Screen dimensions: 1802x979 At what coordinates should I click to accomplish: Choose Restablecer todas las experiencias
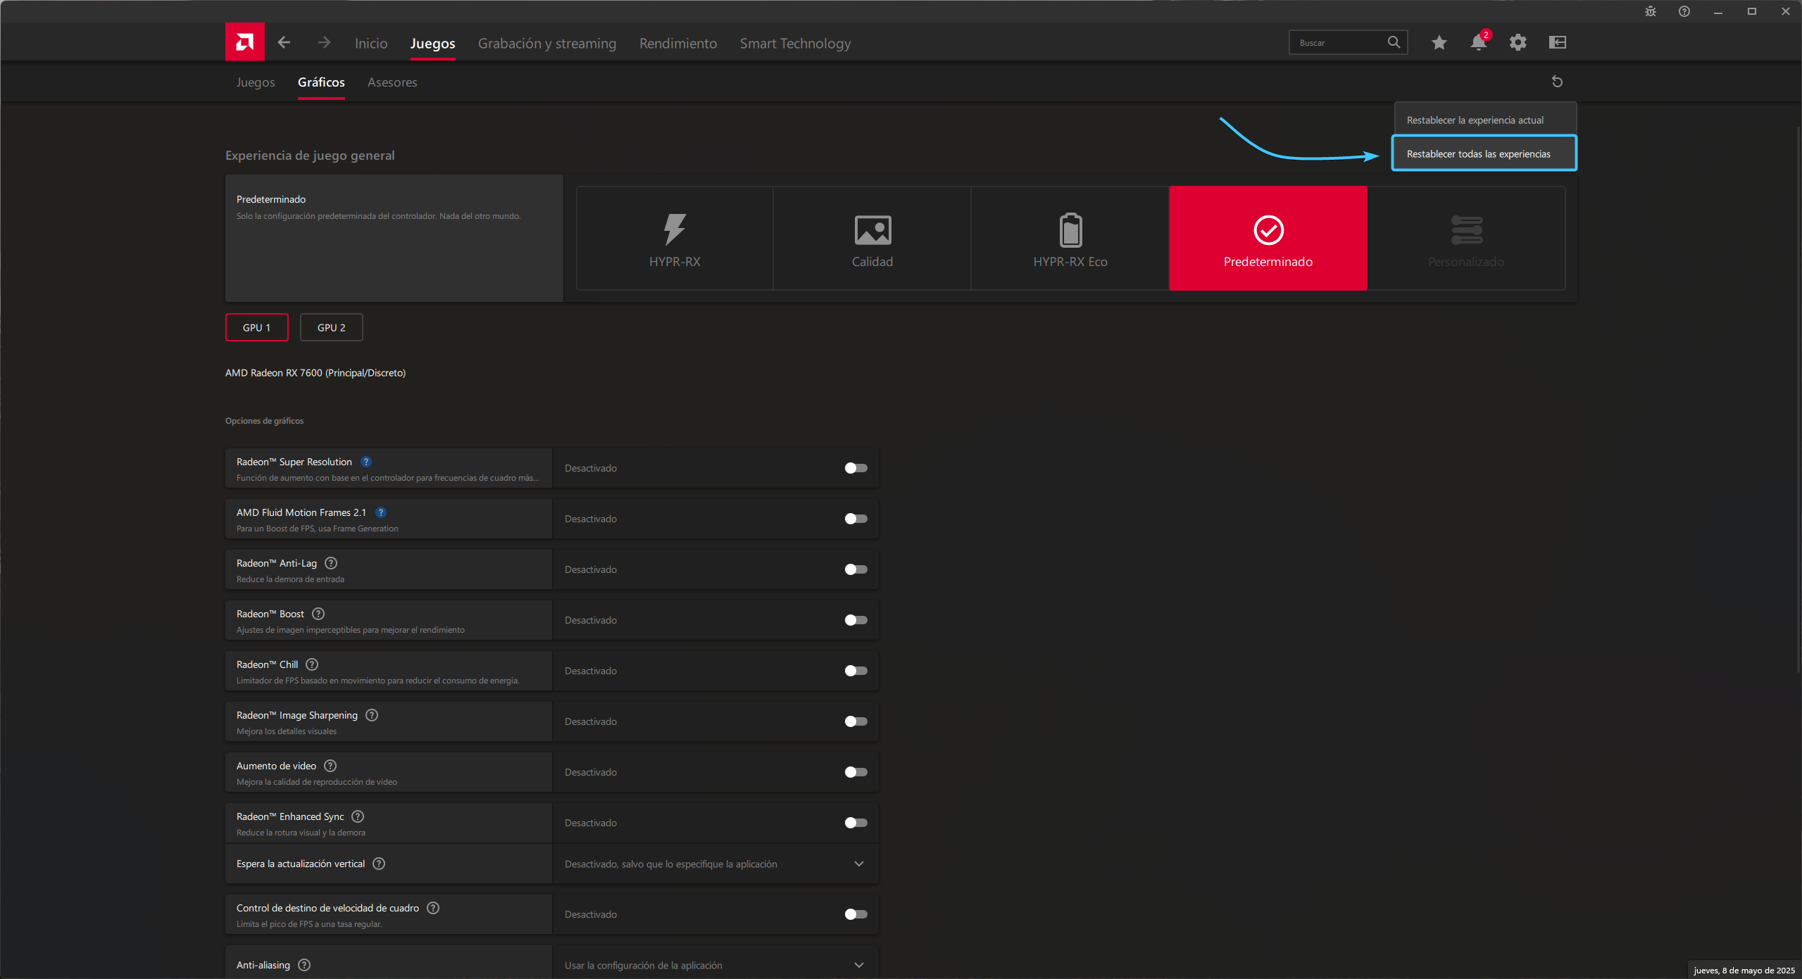tap(1484, 153)
